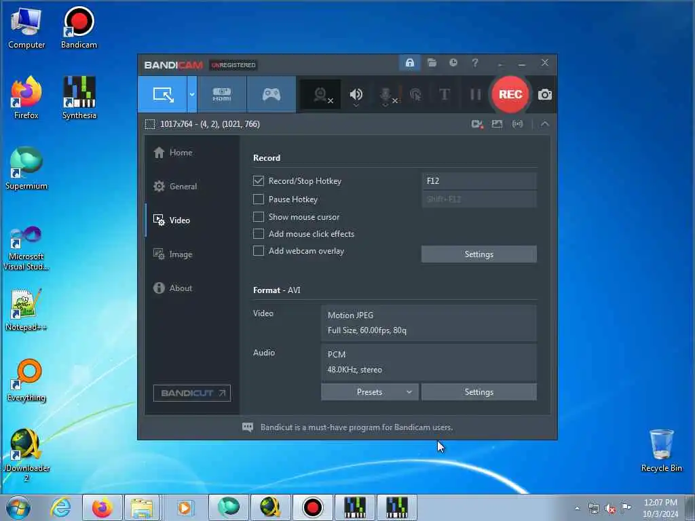
Task: Start recording with the REC button
Action: (x=510, y=94)
